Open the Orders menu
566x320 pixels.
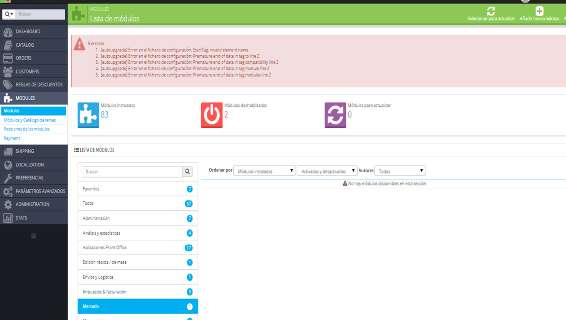[34, 58]
